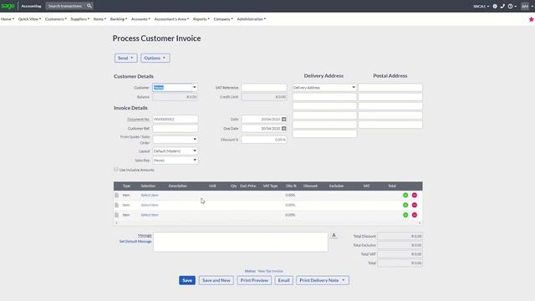This screenshot has height=301, width=535.
Task: Click the Message label link
Action: pos(145,236)
